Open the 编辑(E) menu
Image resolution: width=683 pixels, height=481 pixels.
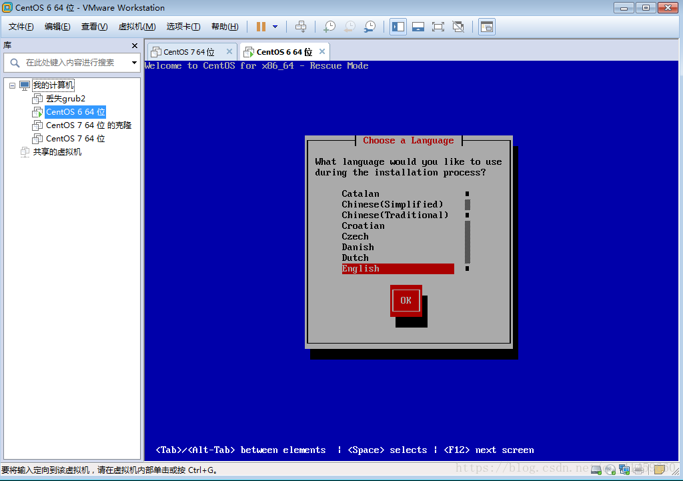point(57,27)
